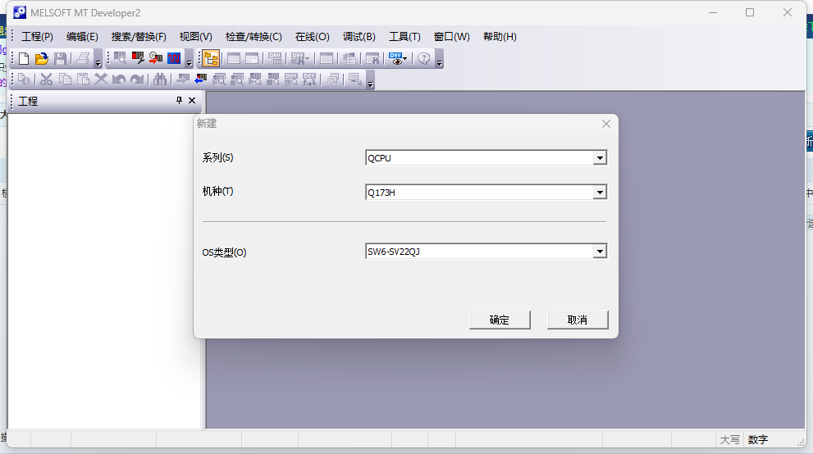Toggle the project tree view icon
Viewport: 813px width, 454px height.
pyautogui.click(x=211, y=58)
